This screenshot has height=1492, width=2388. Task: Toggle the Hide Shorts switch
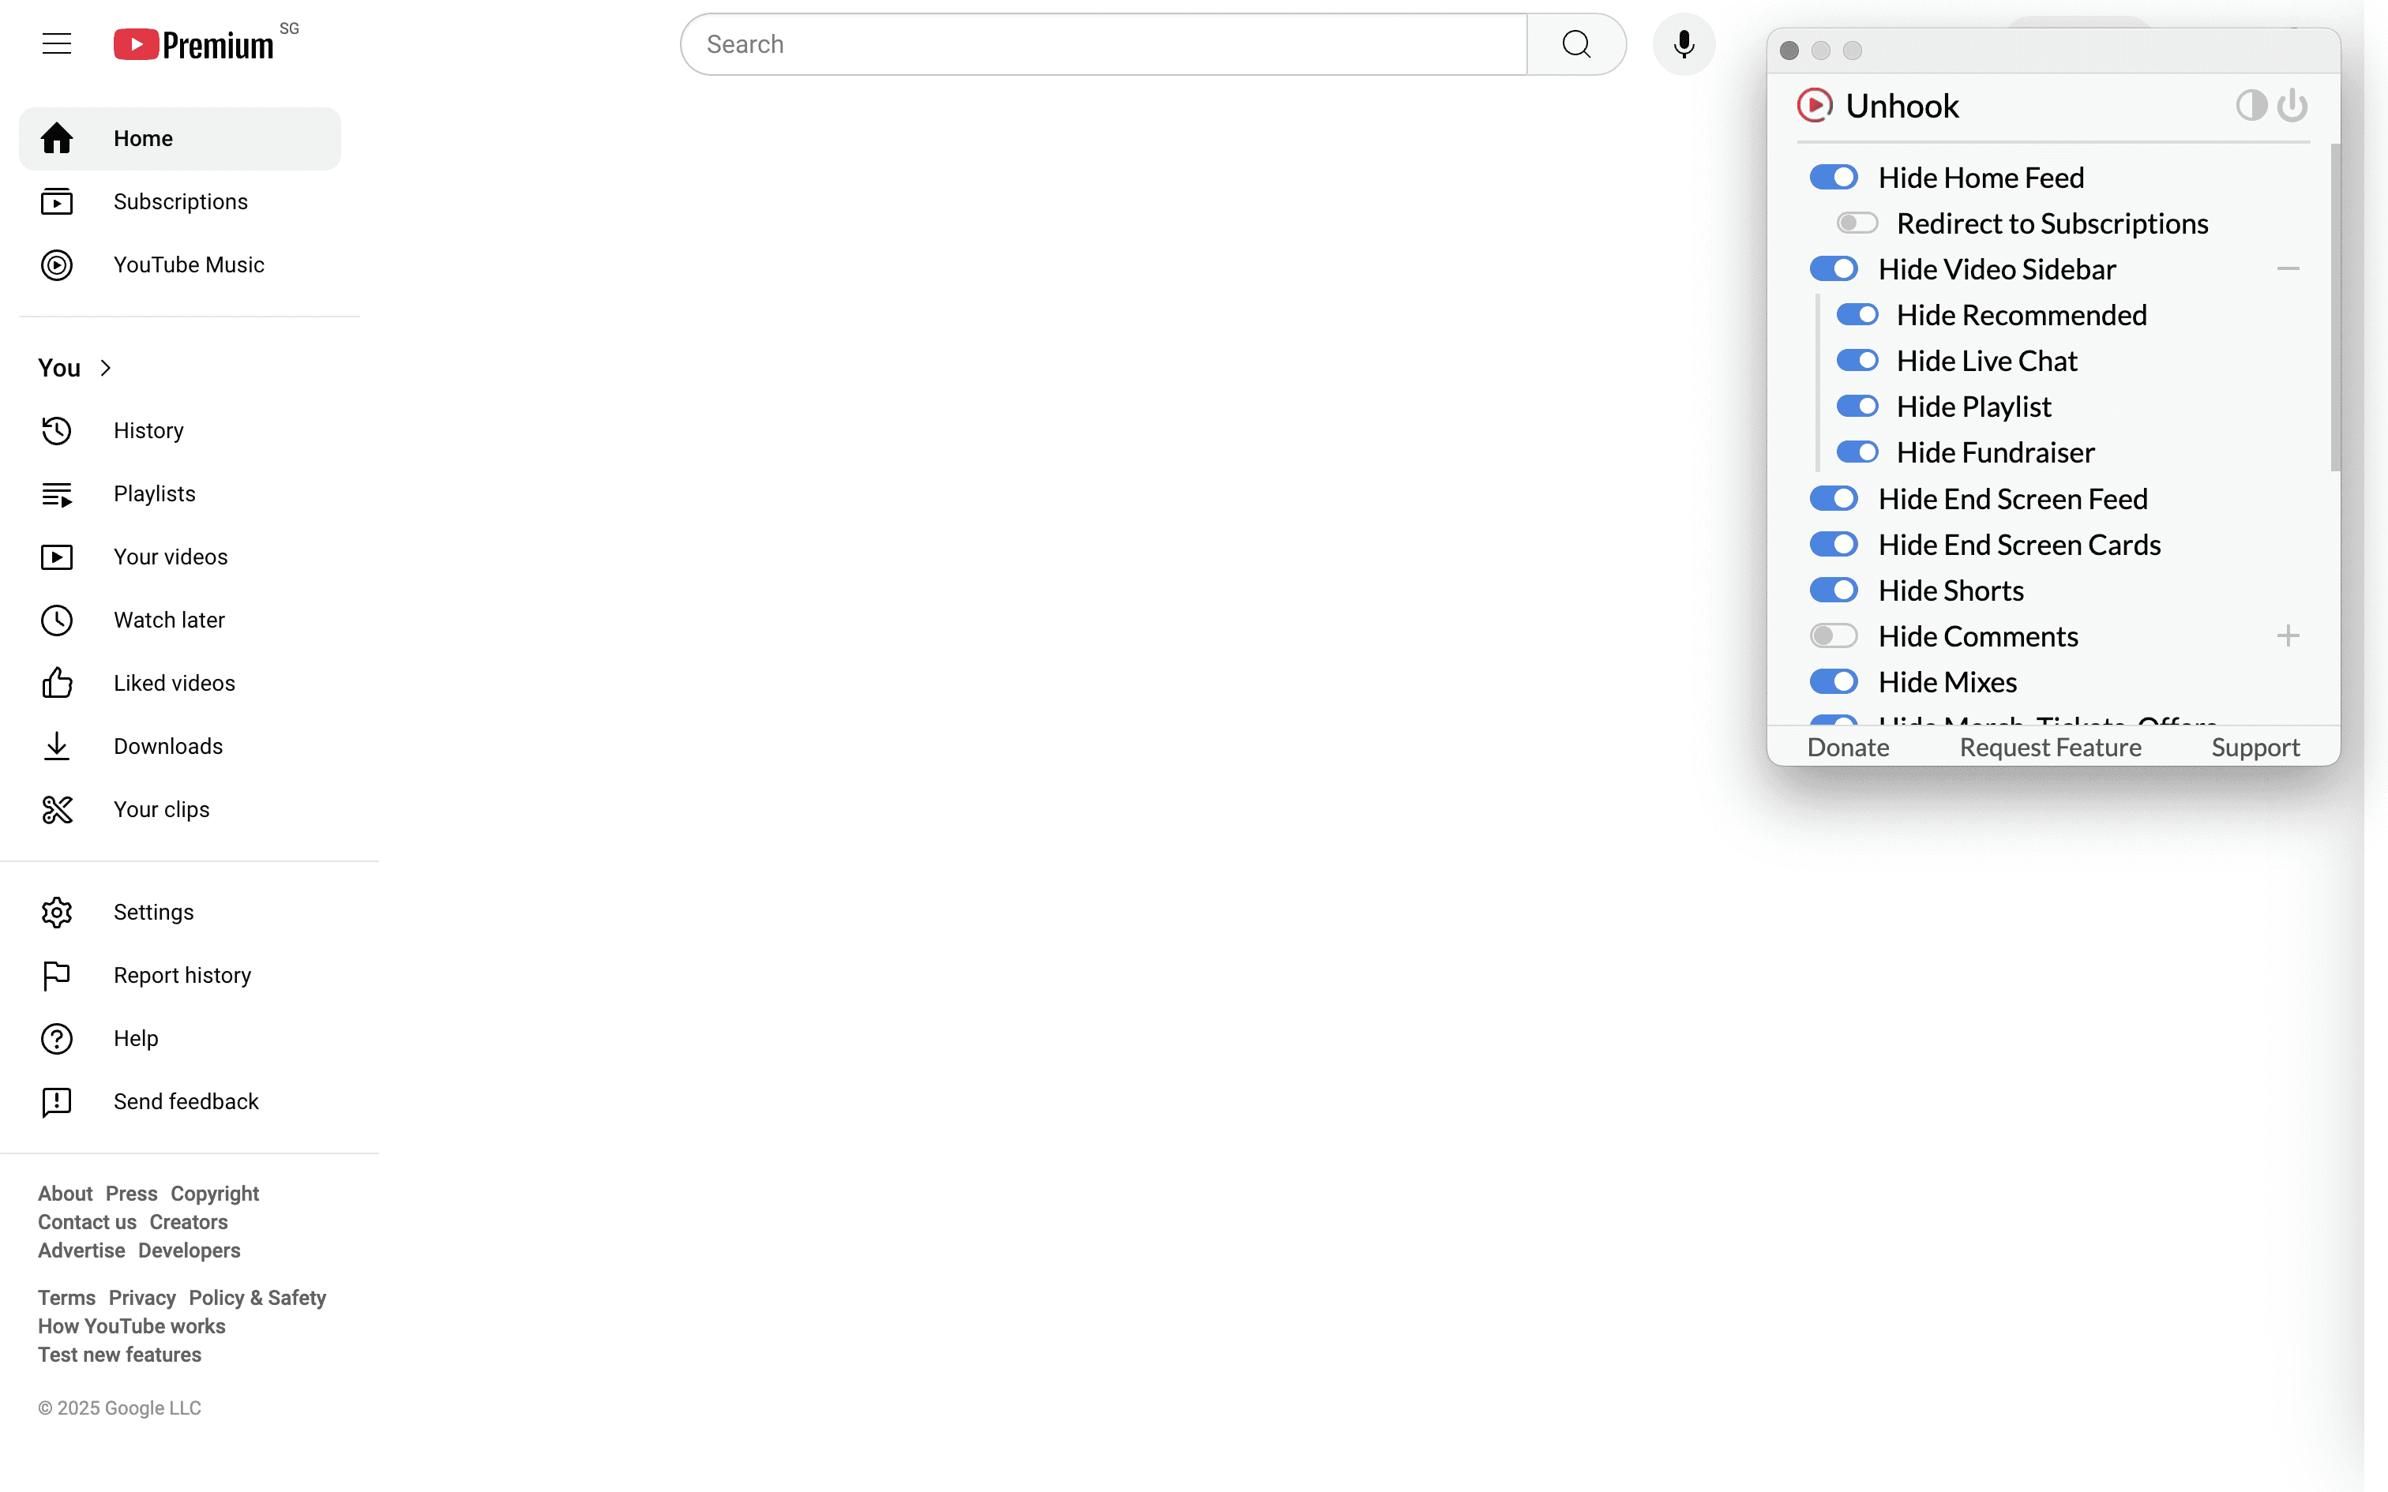tap(1833, 590)
